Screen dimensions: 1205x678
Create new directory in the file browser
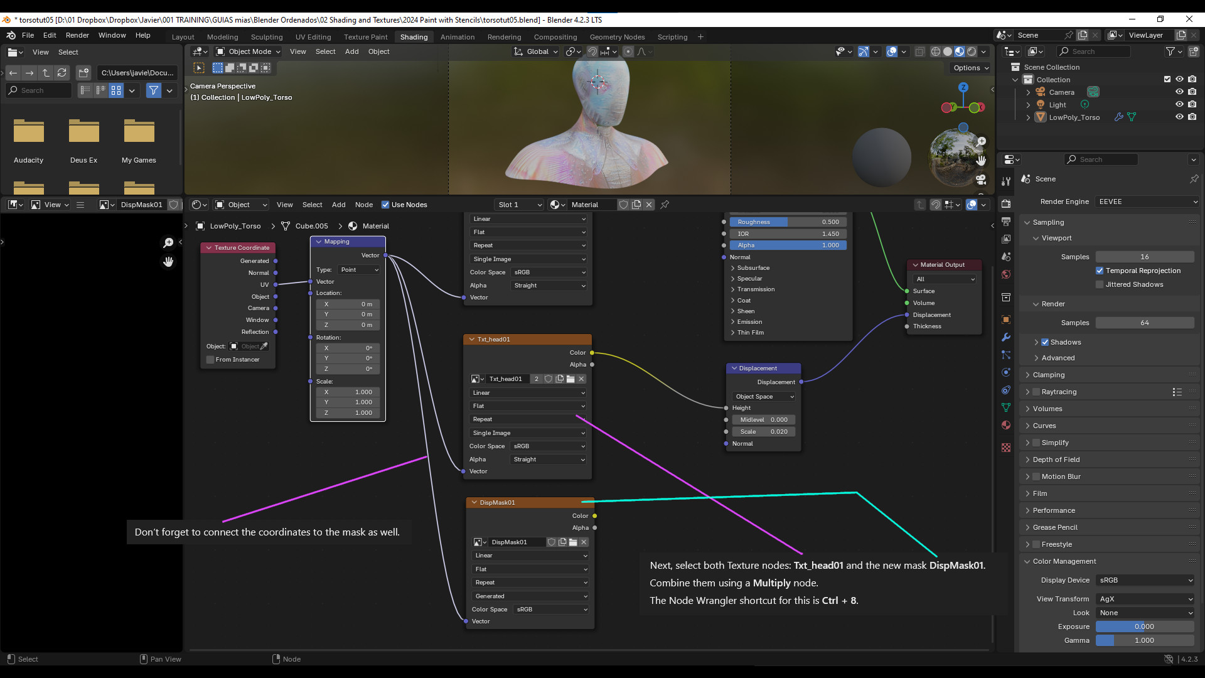(x=84, y=73)
